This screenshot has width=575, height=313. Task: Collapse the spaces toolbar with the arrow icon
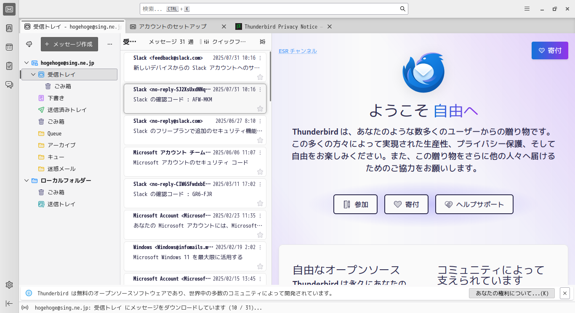tap(9, 303)
